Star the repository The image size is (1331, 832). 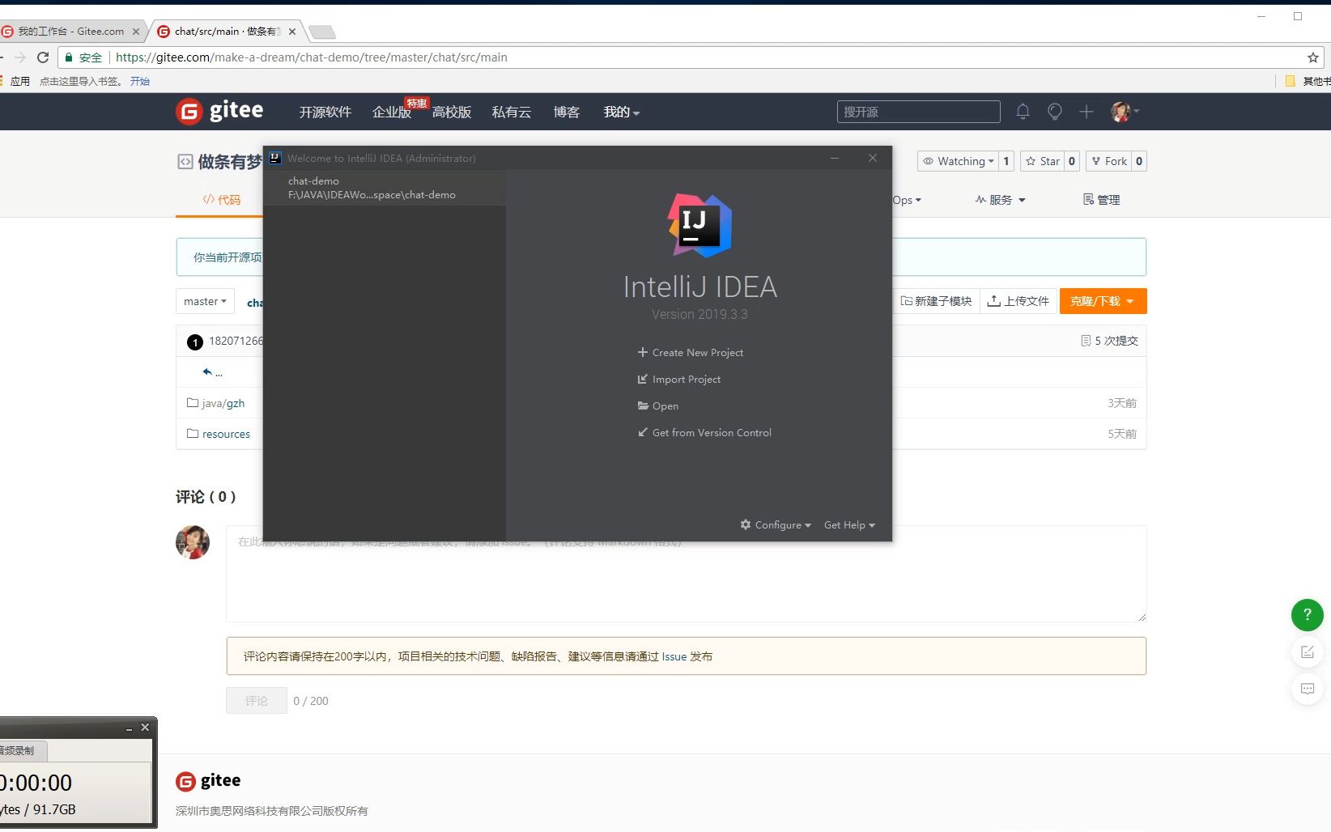click(1043, 161)
